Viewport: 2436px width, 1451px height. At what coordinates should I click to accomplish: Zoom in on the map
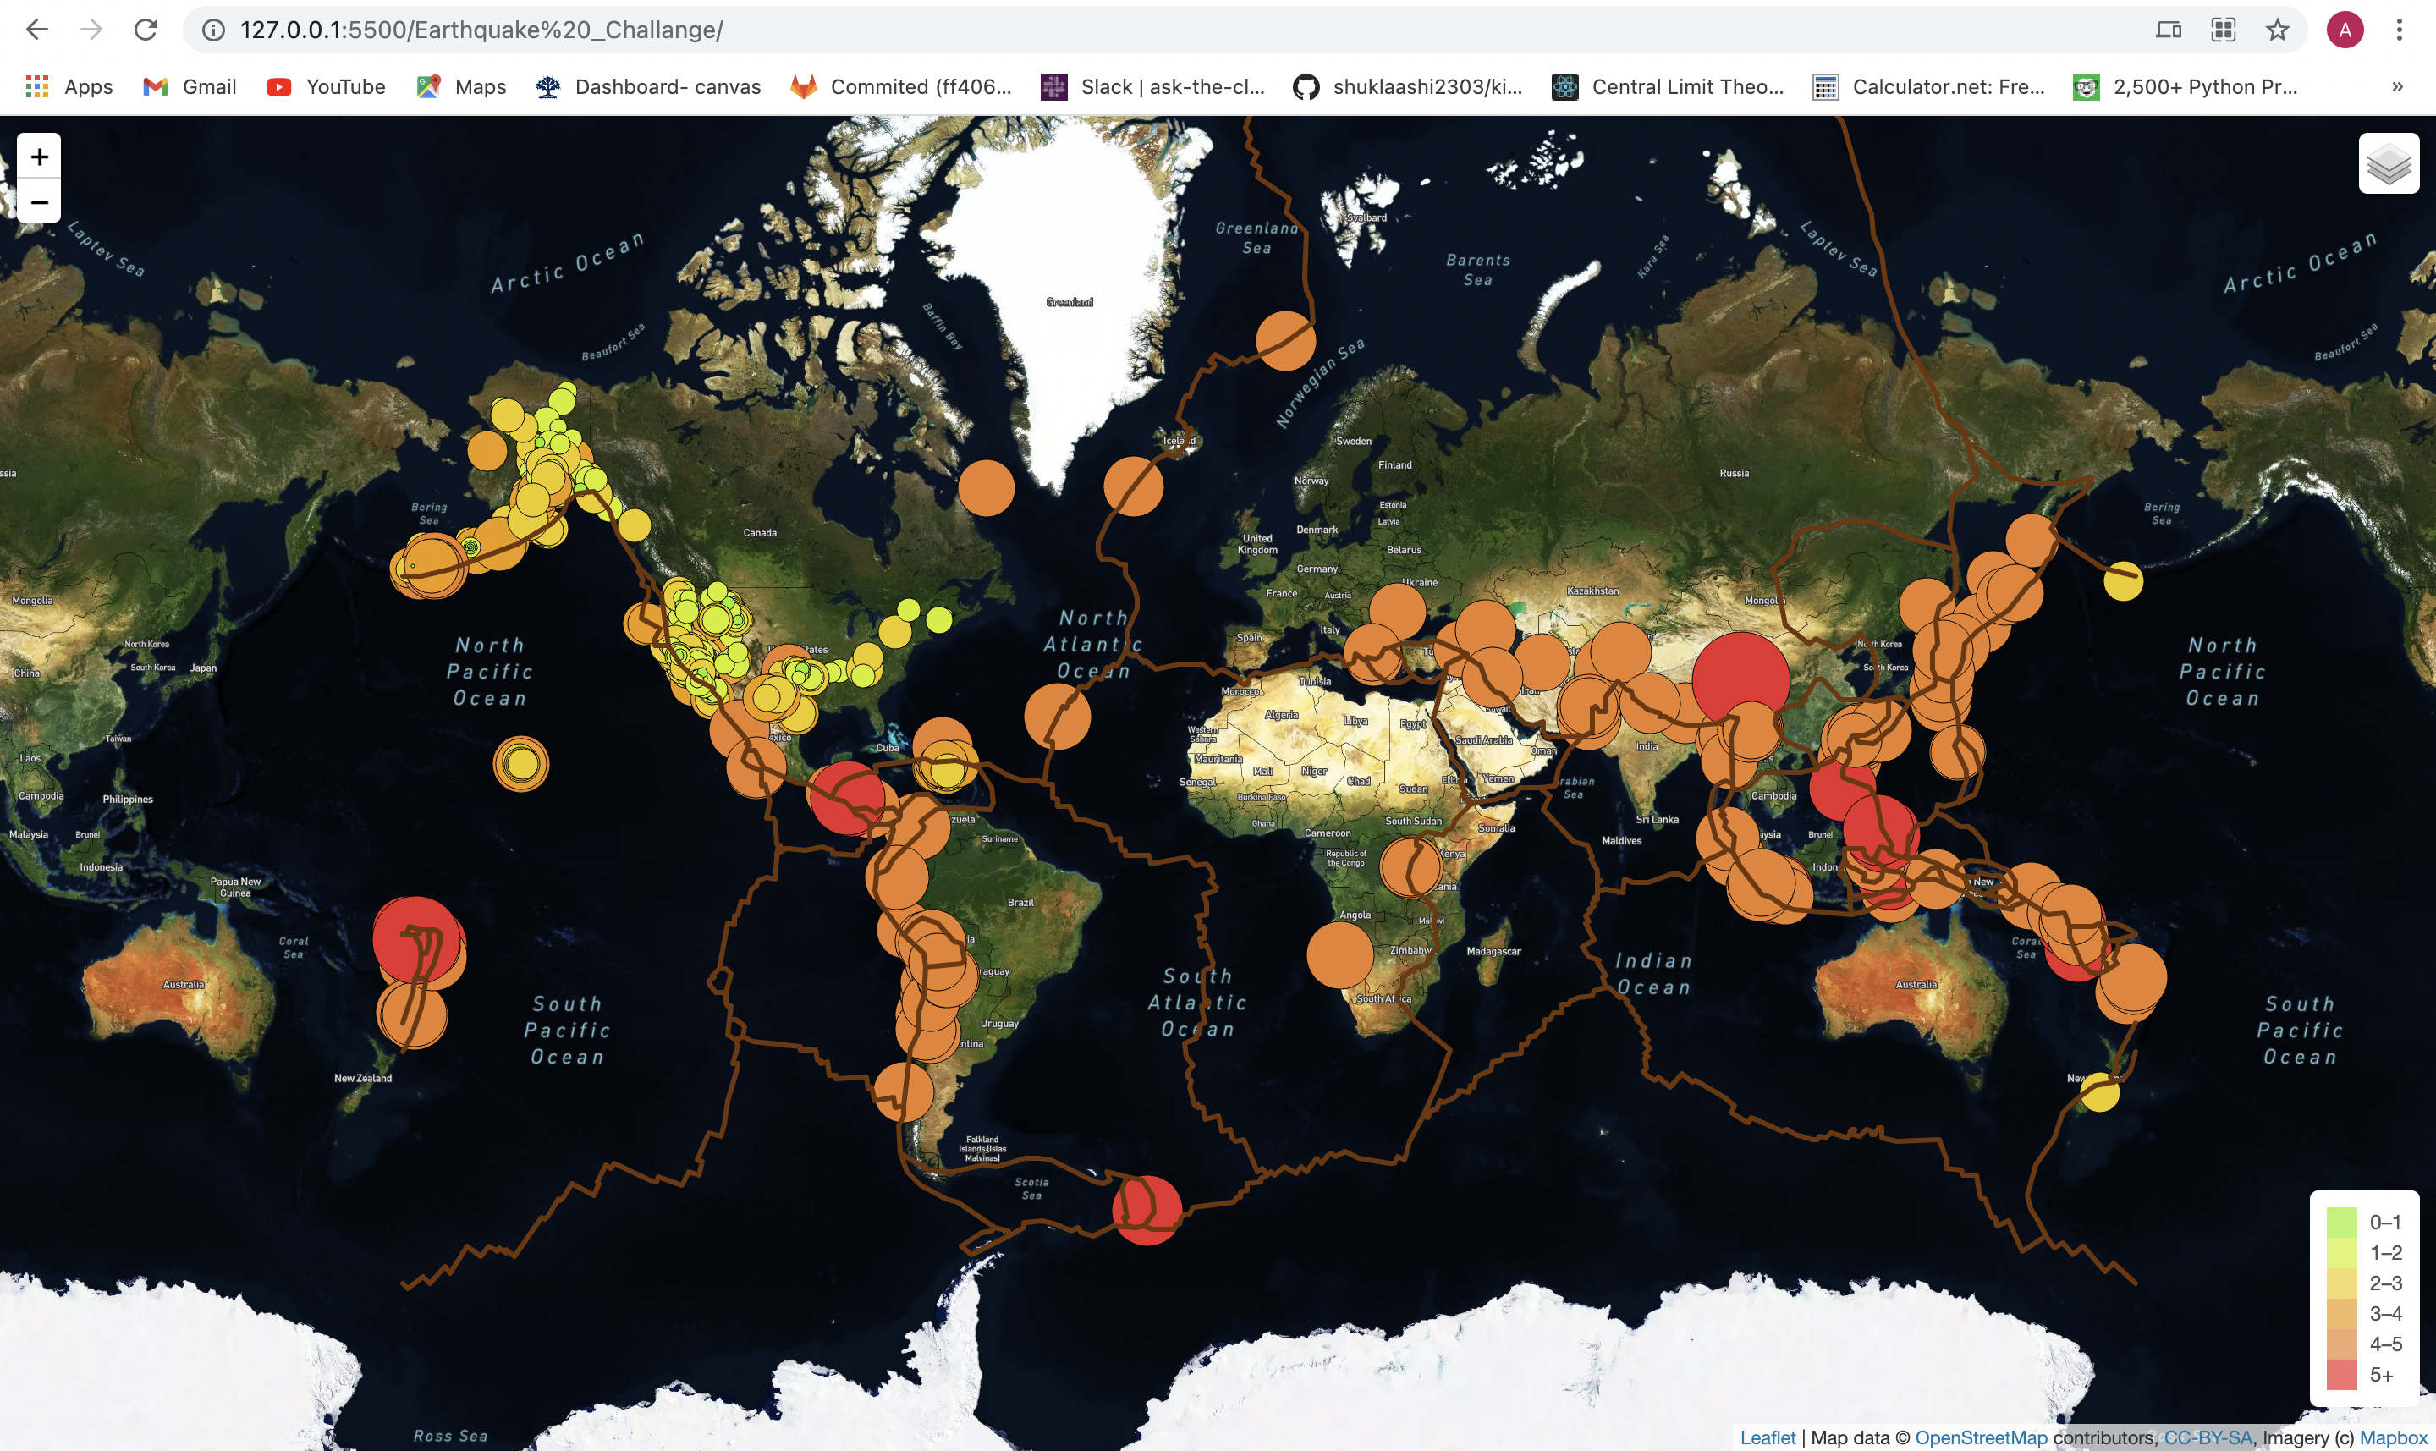click(x=39, y=157)
